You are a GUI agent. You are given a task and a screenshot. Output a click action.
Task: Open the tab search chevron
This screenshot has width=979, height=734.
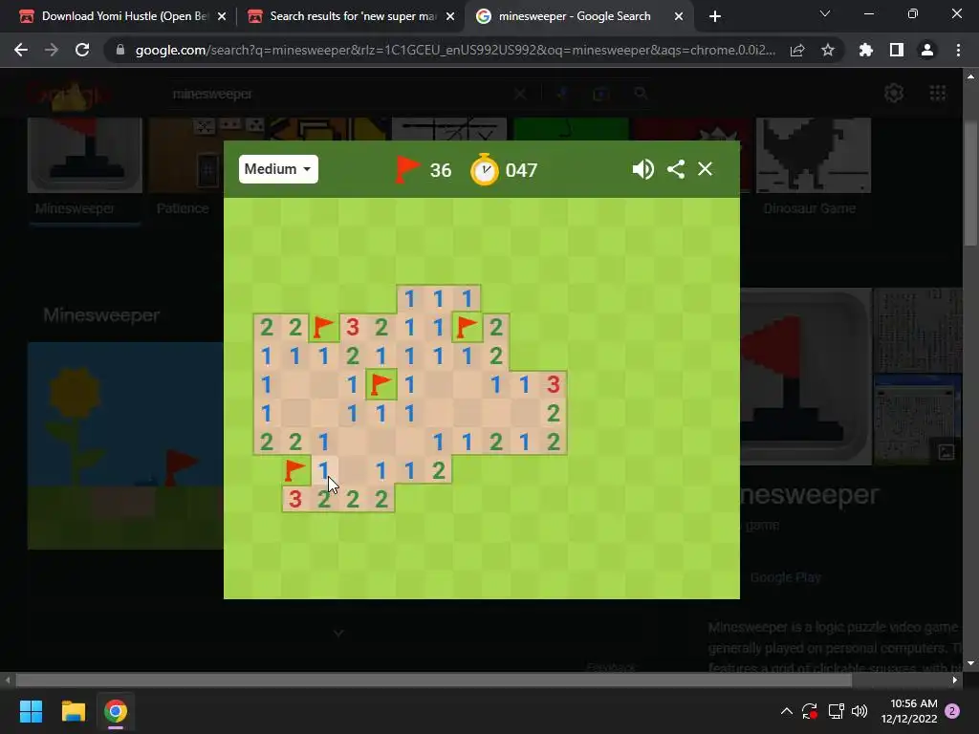tap(825, 13)
